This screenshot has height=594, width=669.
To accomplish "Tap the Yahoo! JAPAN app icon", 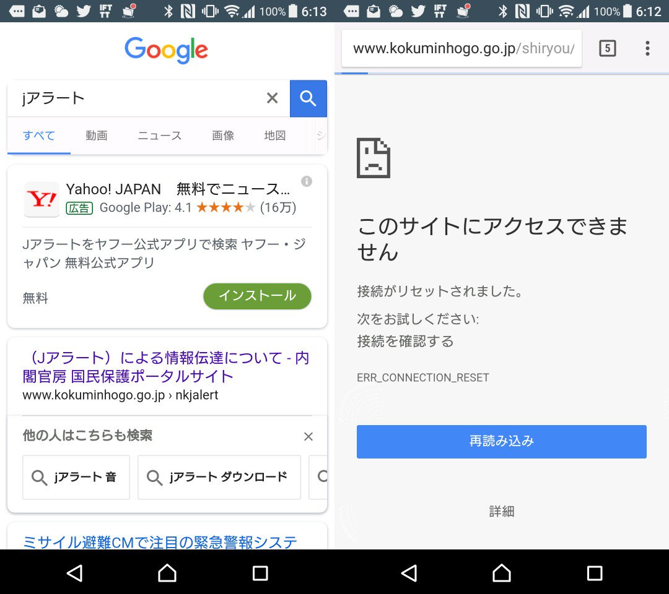I will [x=42, y=199].
